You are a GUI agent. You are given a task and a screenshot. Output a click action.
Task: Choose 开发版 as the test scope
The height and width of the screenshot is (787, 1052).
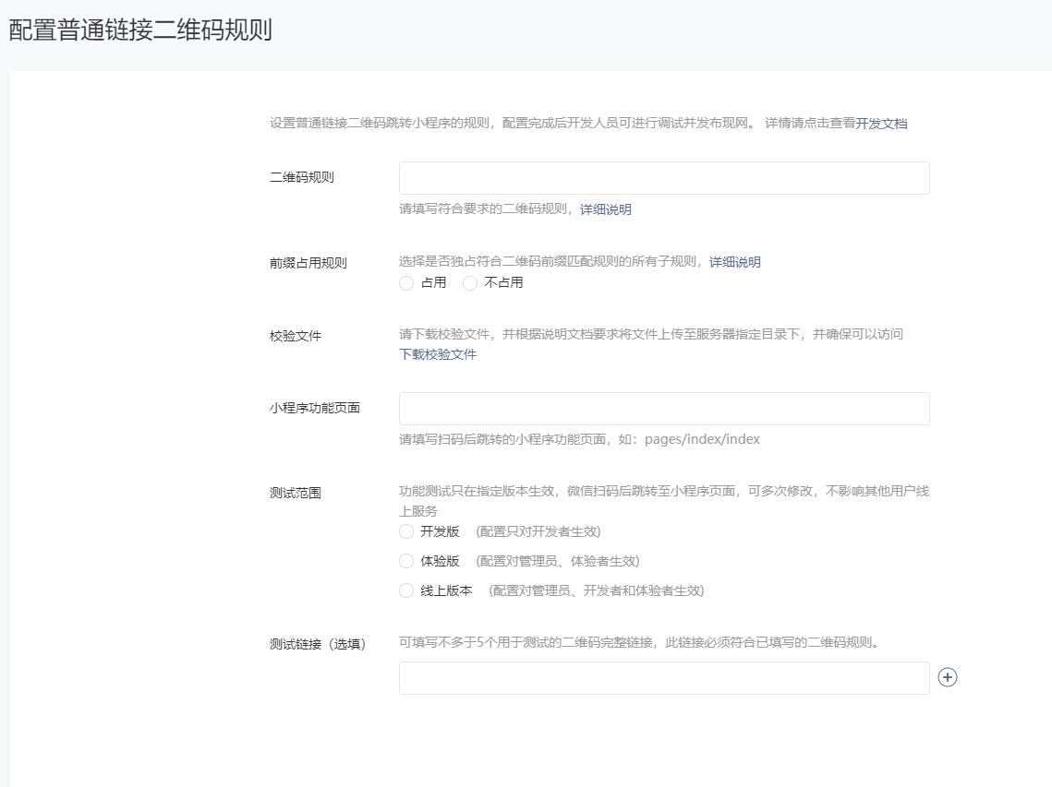click(406, 531)
